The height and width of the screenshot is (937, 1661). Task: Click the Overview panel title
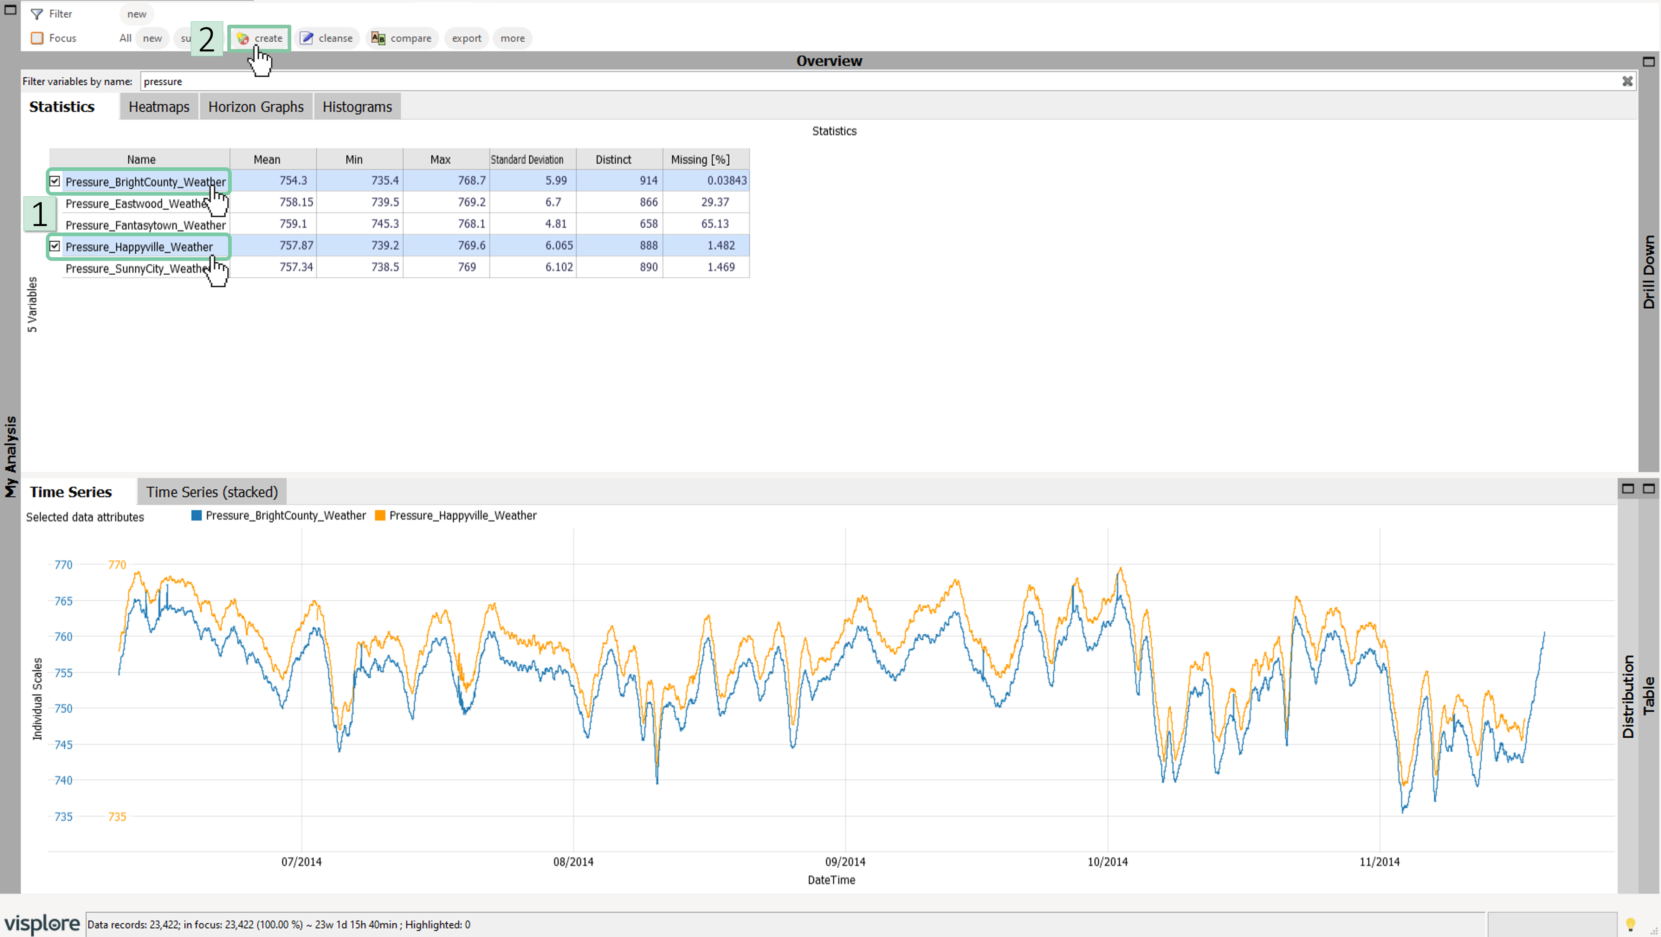(829, 61)
